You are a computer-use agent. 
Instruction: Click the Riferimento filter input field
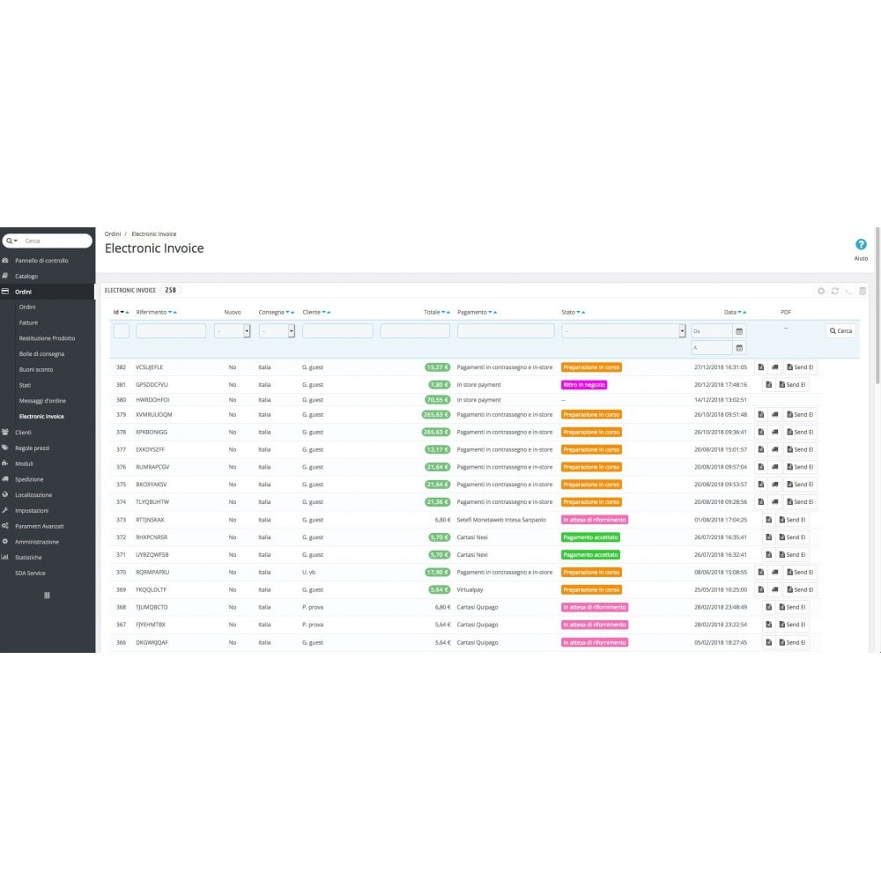click(171, 331)
